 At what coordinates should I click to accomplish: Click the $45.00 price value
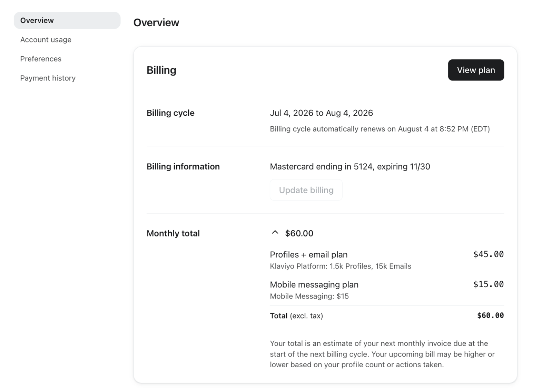tap(489, 254)
